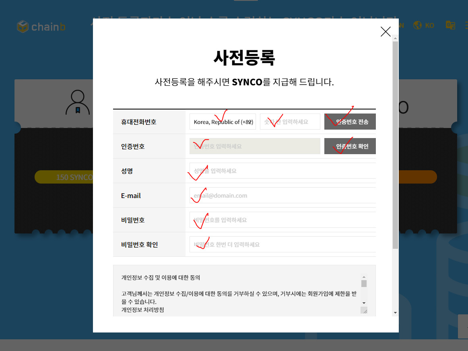Screen dimensions: 468x351
Task: Click the dialog's vertical scrollbar thumb
Action: [x=395, y=145]
